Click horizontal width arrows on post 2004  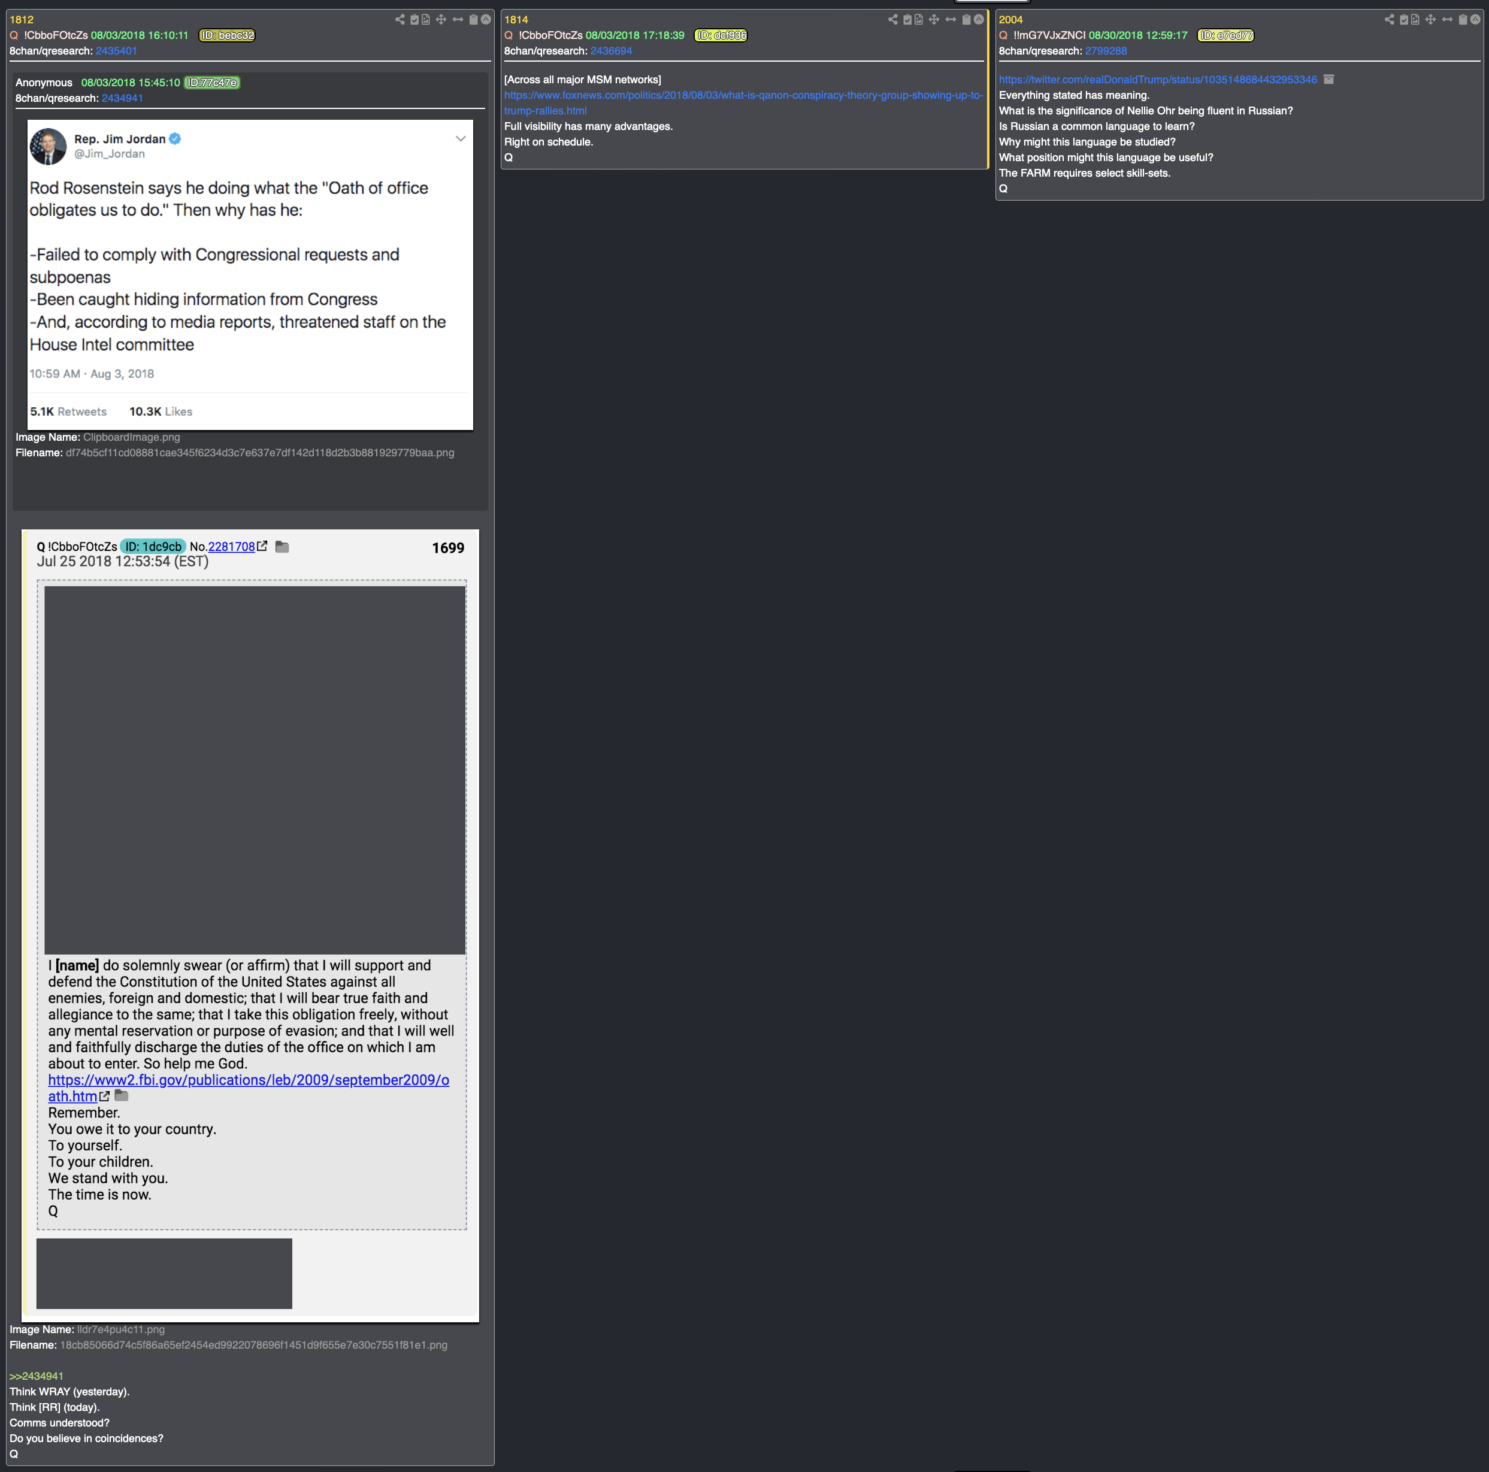point(1446,19)
